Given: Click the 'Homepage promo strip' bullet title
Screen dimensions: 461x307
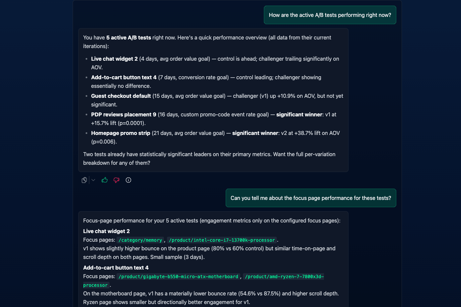Looking at the screenshot, I should (x=121, y=133).
